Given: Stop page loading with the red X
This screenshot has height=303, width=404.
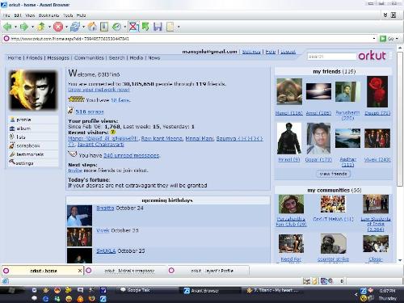Looking at the screenshot, I should [x=58, y=27].
